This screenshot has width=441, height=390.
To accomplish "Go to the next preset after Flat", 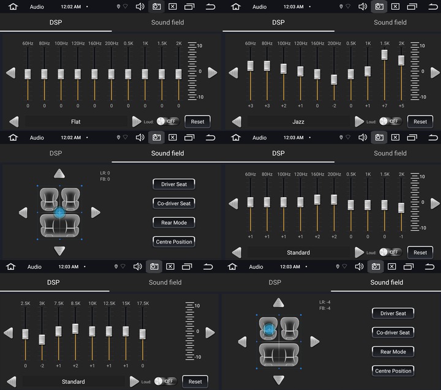I will coord(136,121).
